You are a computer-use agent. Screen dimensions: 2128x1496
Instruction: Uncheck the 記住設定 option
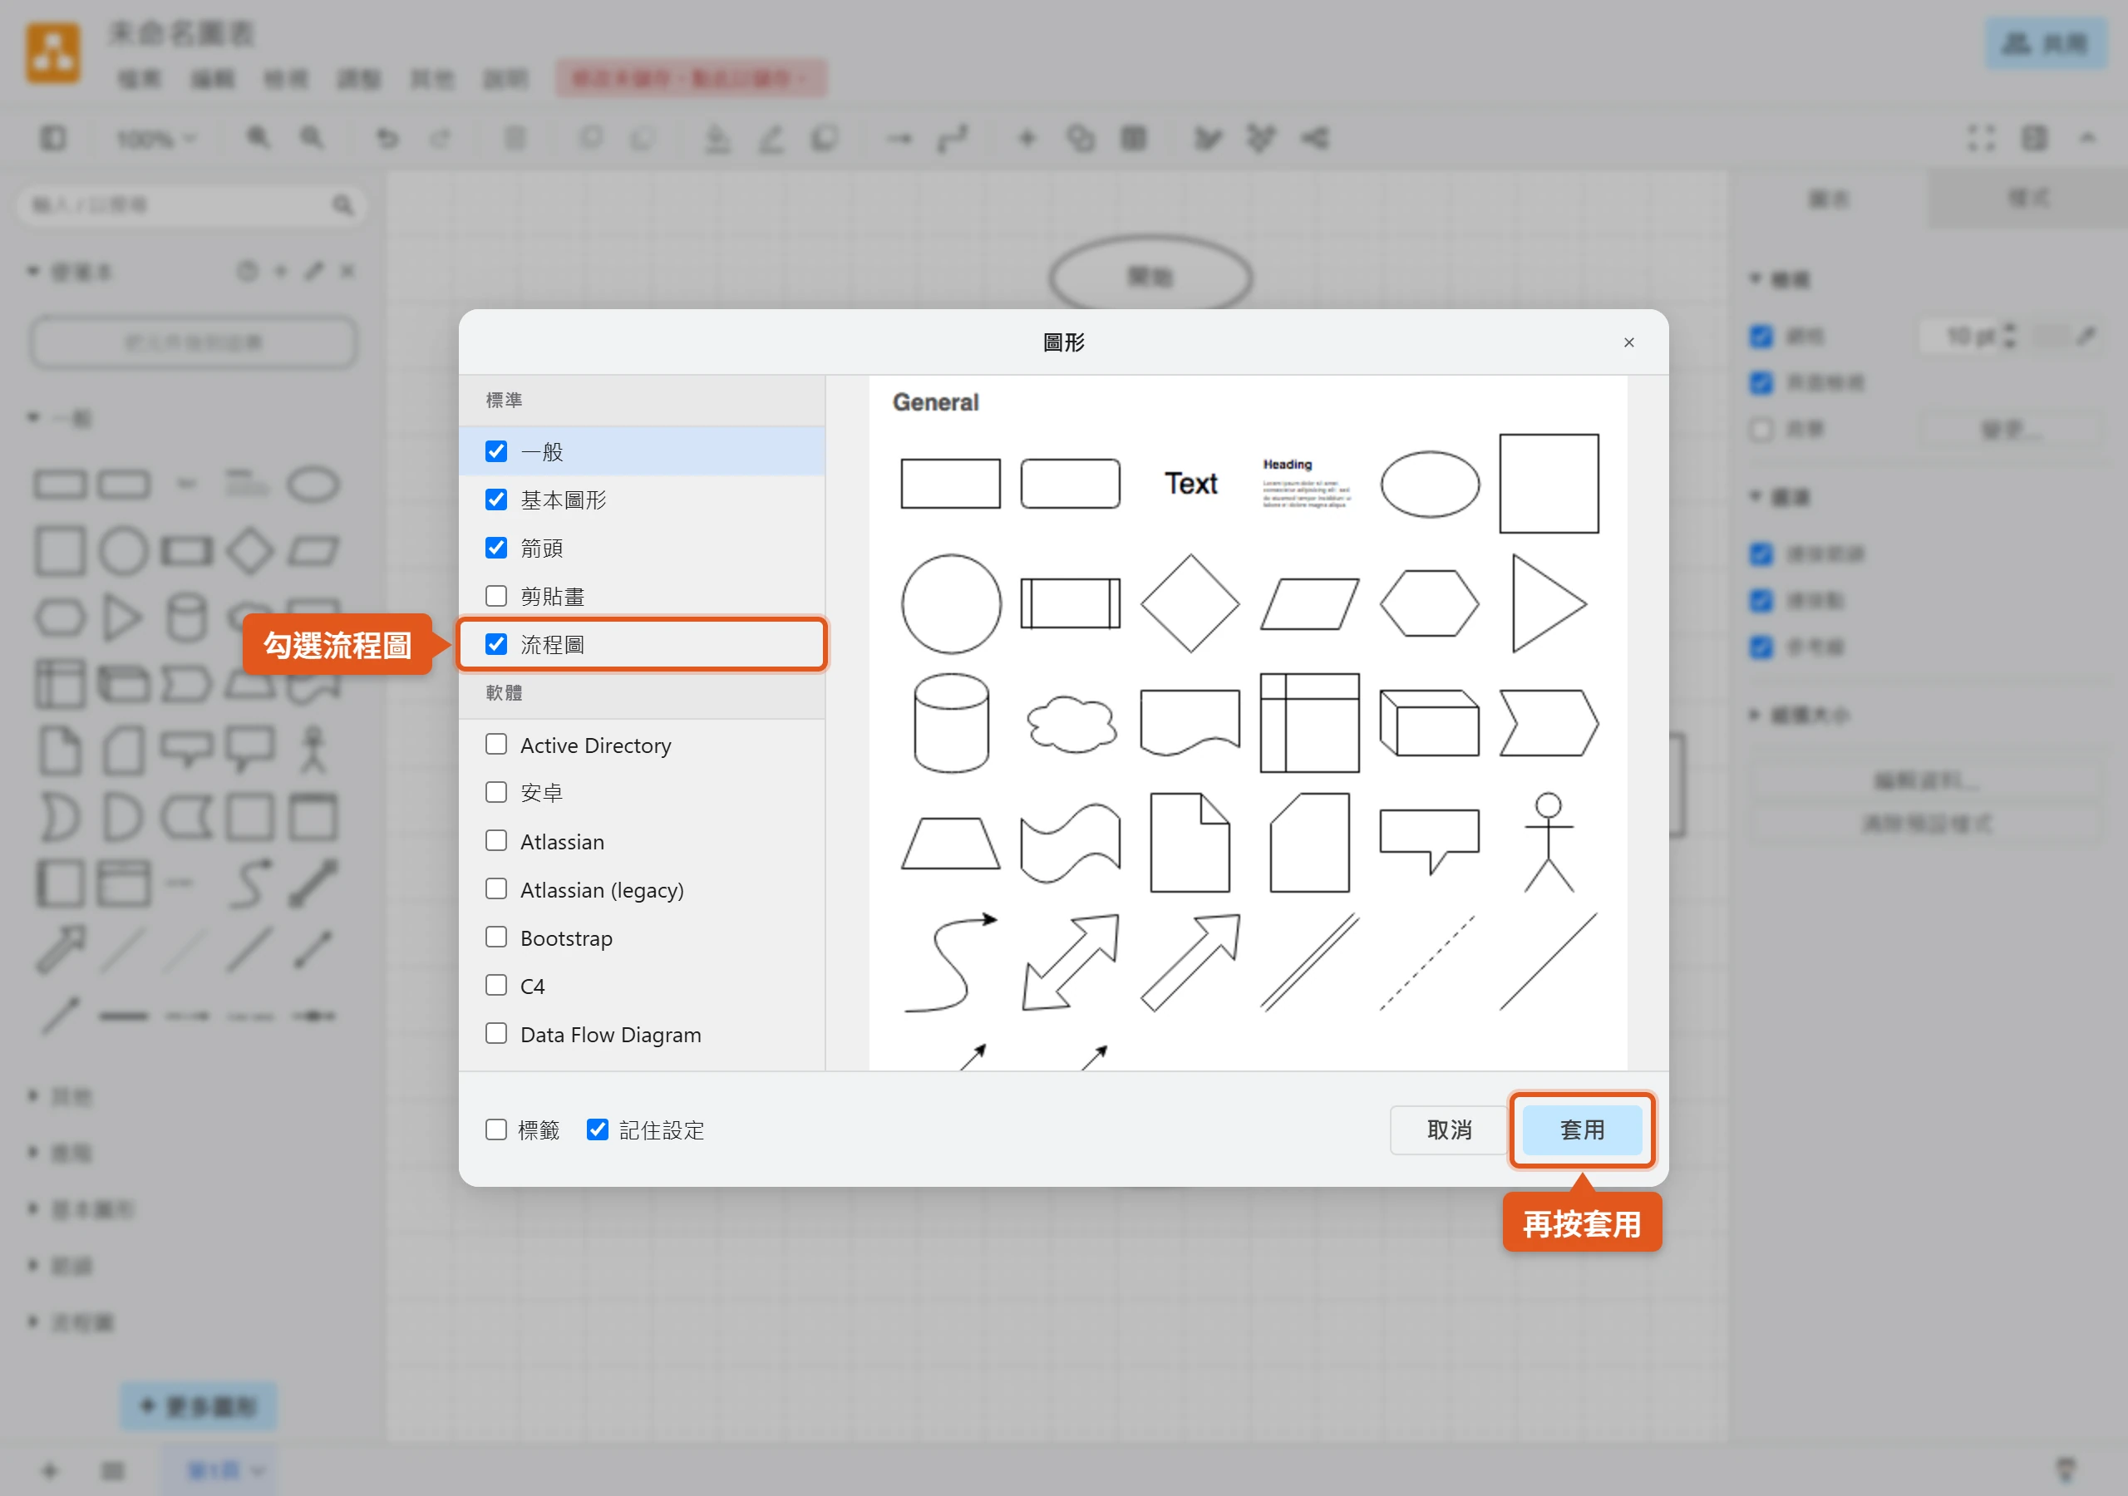click(x=597, y=1129)
